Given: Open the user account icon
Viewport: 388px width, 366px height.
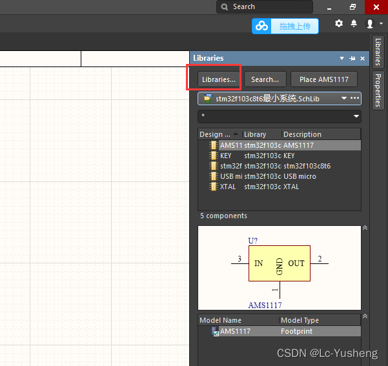Looking at the screenshot, I should (370, 23).
